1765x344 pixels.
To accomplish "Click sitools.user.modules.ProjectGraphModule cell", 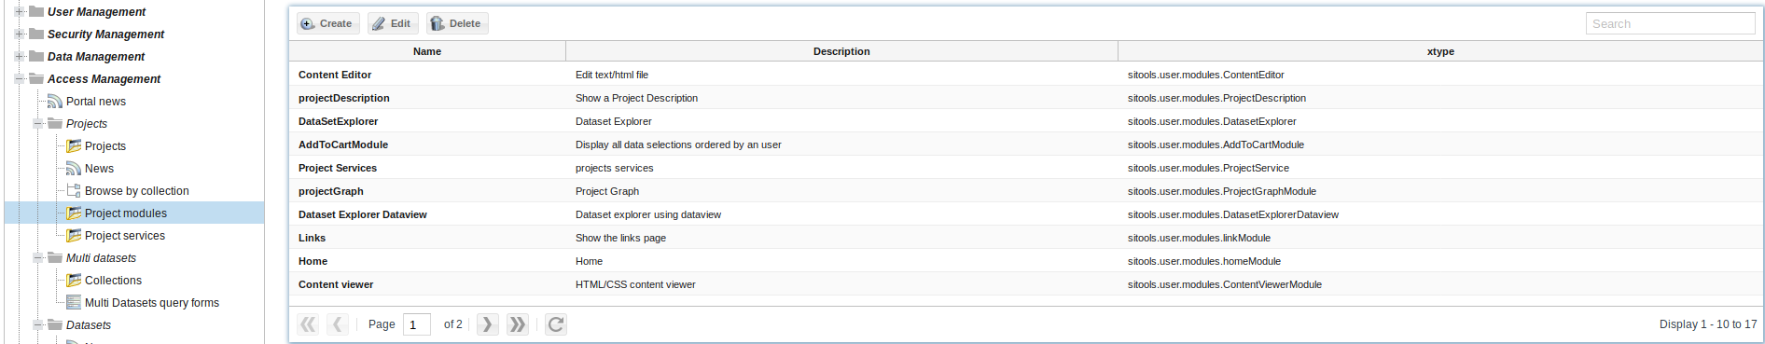I will point(1222,191).
